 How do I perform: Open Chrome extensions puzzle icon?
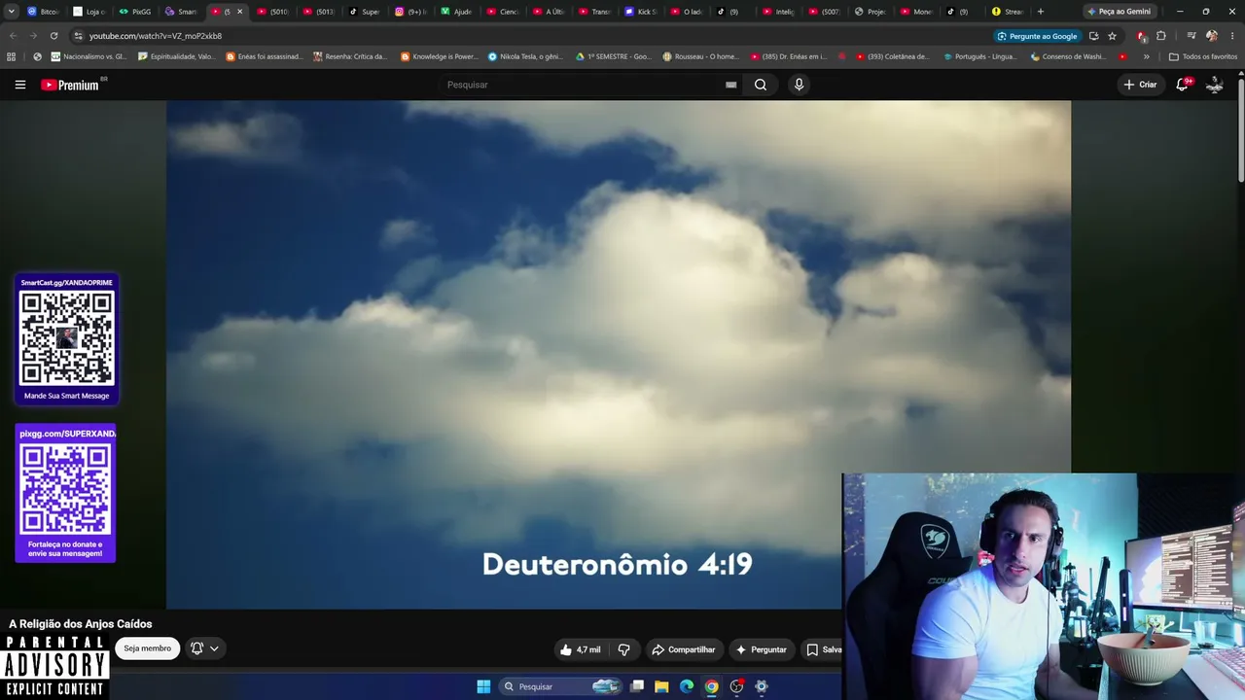point(1160,36)
